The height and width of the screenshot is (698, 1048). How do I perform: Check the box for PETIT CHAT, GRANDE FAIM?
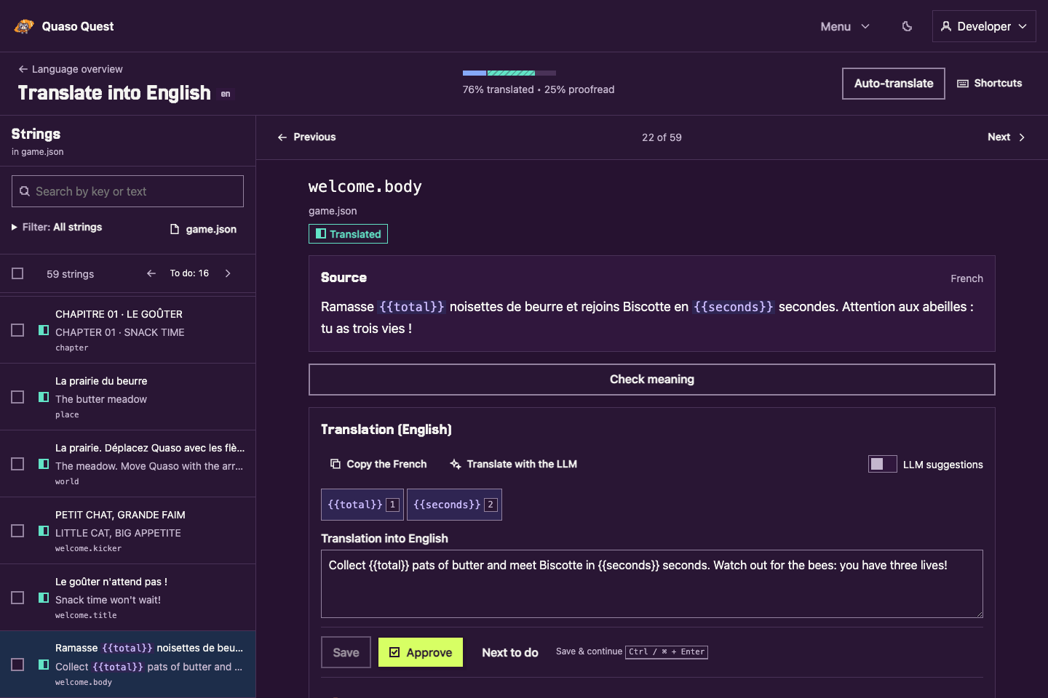[17, 531]
